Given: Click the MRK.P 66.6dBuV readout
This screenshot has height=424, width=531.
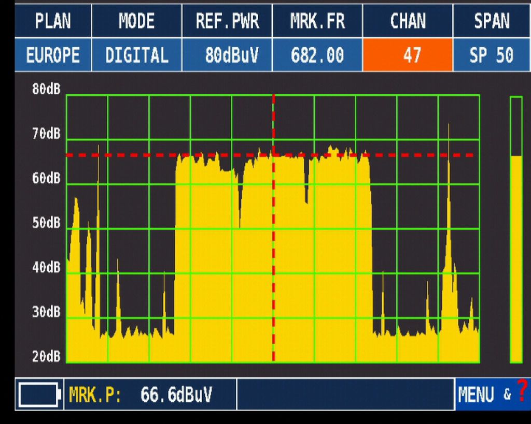Looking at the screenshot, I should point(150,395).
